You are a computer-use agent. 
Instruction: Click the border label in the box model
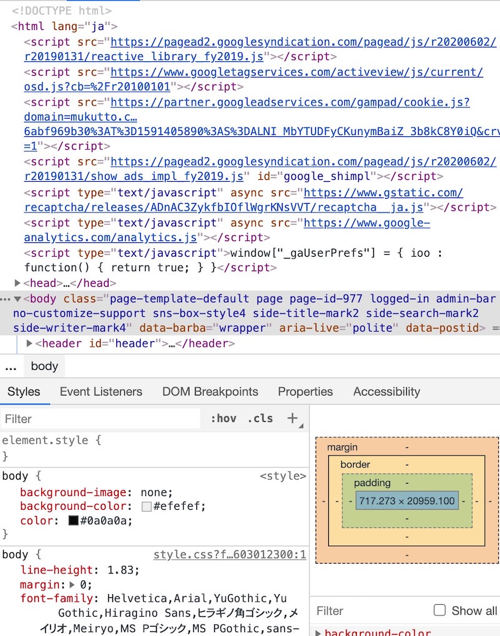pos(355,464)
